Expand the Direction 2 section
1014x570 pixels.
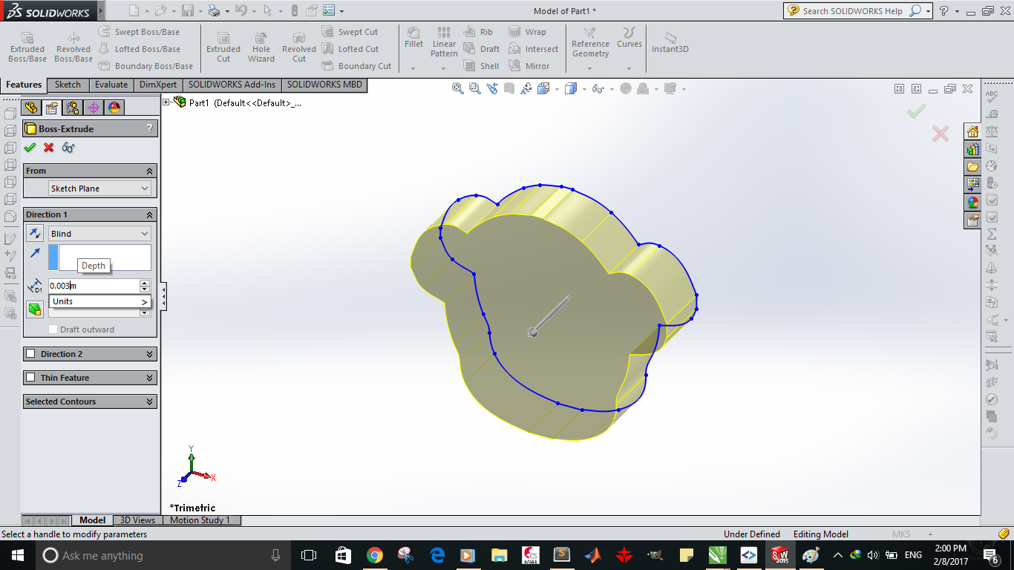tap(151, 354)
